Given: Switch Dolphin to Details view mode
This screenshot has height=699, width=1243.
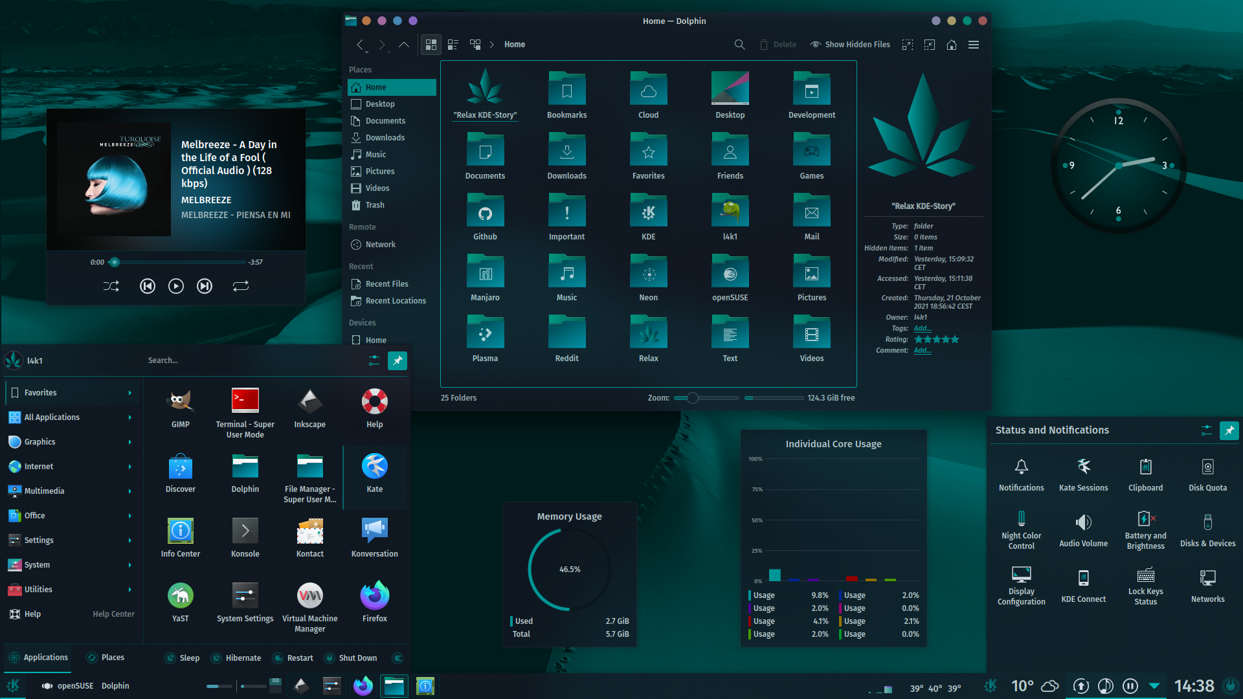Looking at the screenshot, I should pos(475,45).
